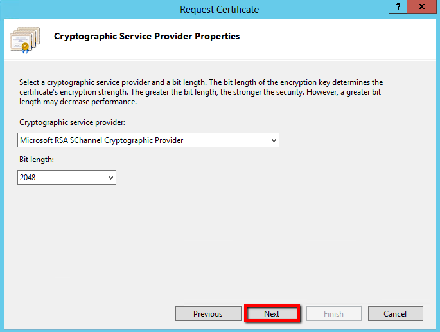Click the greyed-out Finish button
440x332 pixels.
click(x=333, y=314)
